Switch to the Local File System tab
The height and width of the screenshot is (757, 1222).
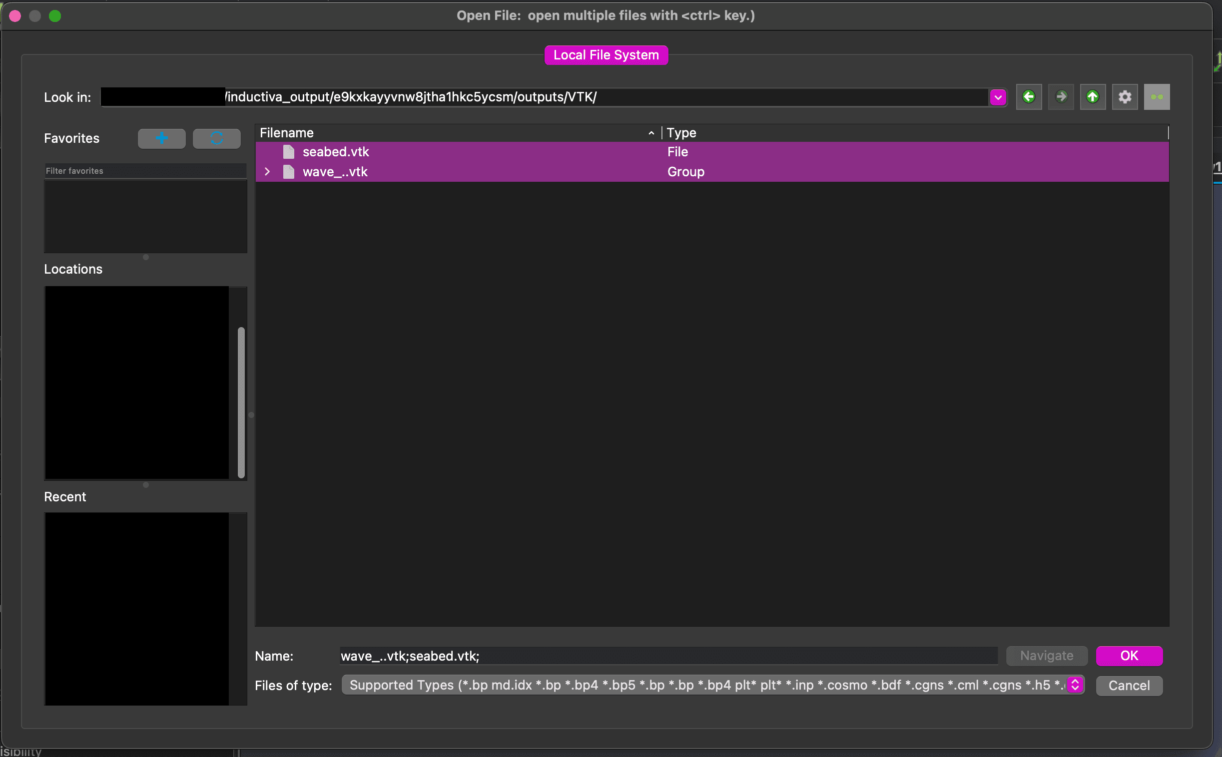click(606, 54)
